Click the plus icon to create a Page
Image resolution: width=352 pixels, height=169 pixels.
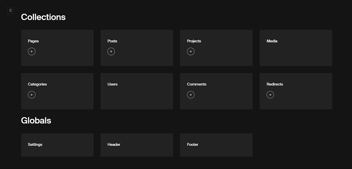pos(32,51)
